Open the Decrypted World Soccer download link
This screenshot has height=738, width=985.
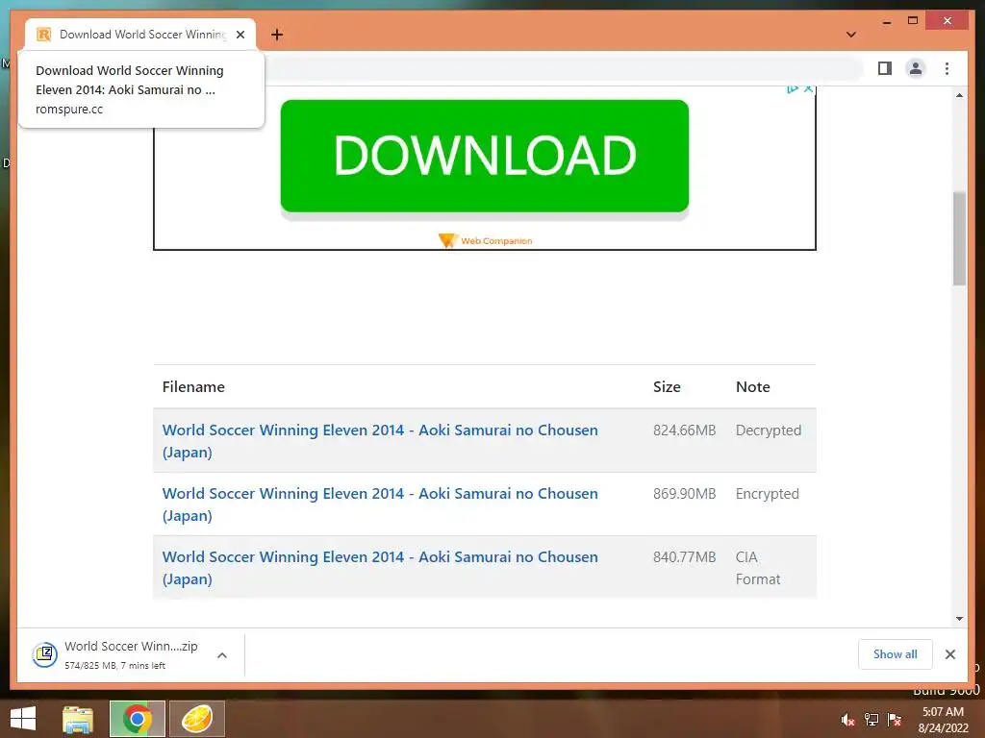tap(380, 441)
